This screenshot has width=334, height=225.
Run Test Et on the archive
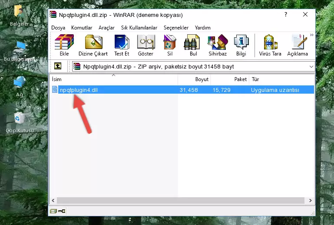[x=122, y=45]
